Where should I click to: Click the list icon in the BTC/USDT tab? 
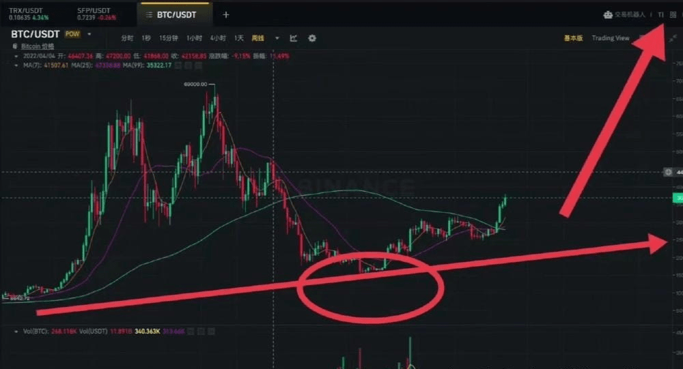149,15
